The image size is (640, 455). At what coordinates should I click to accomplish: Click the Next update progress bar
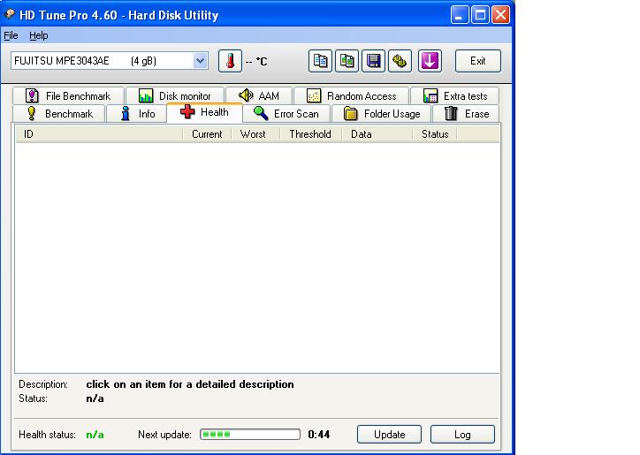[250, 434]
